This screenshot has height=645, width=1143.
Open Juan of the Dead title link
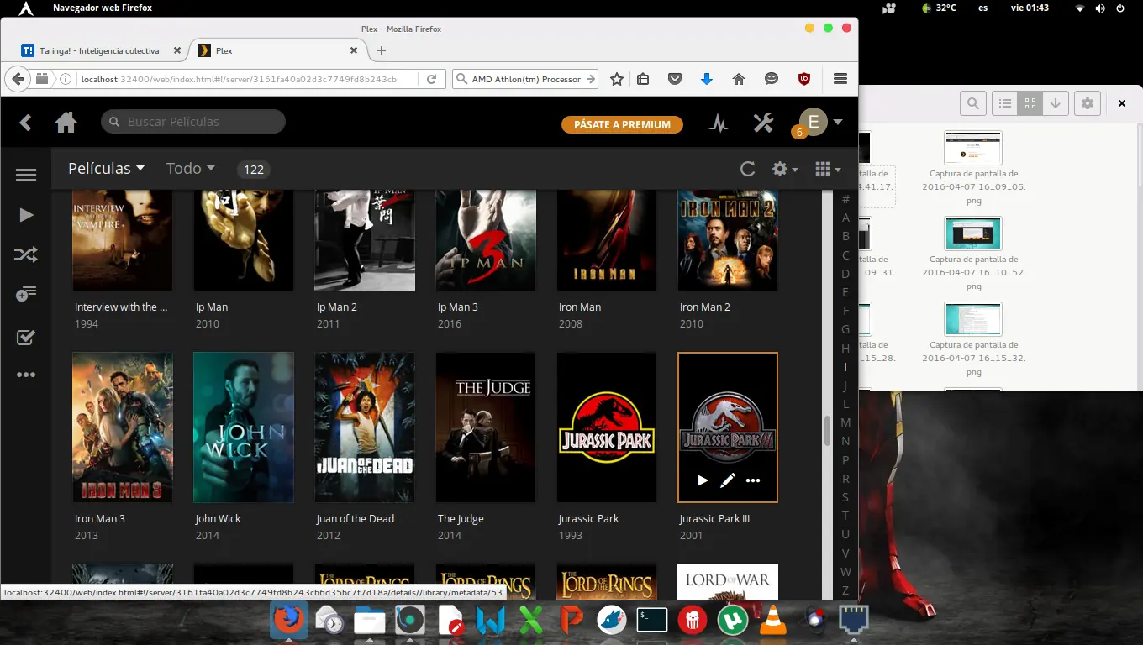(x=355, y=518)
